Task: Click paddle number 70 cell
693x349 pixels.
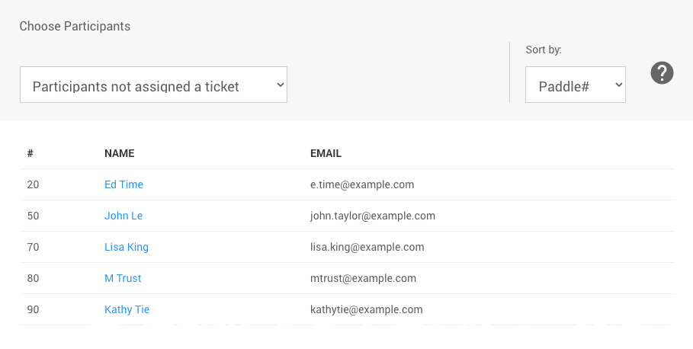Action: [33, 247]
